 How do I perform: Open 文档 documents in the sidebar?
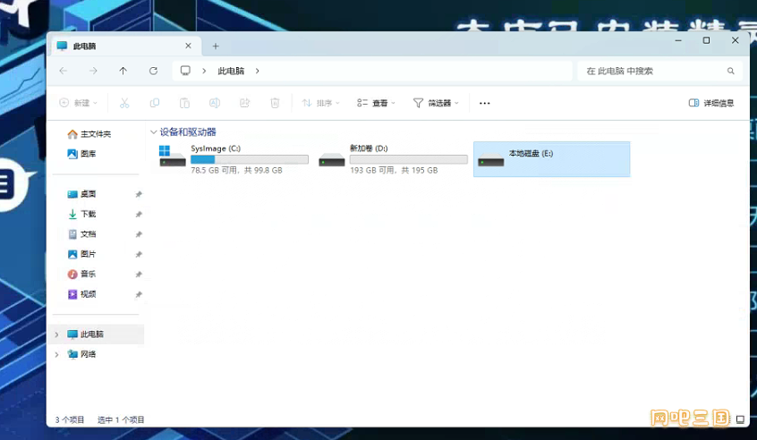[81, 234]
